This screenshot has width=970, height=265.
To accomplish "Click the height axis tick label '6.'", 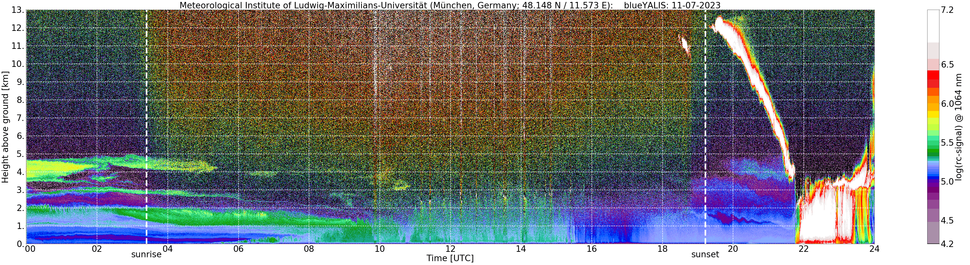I will pos(20,136).
